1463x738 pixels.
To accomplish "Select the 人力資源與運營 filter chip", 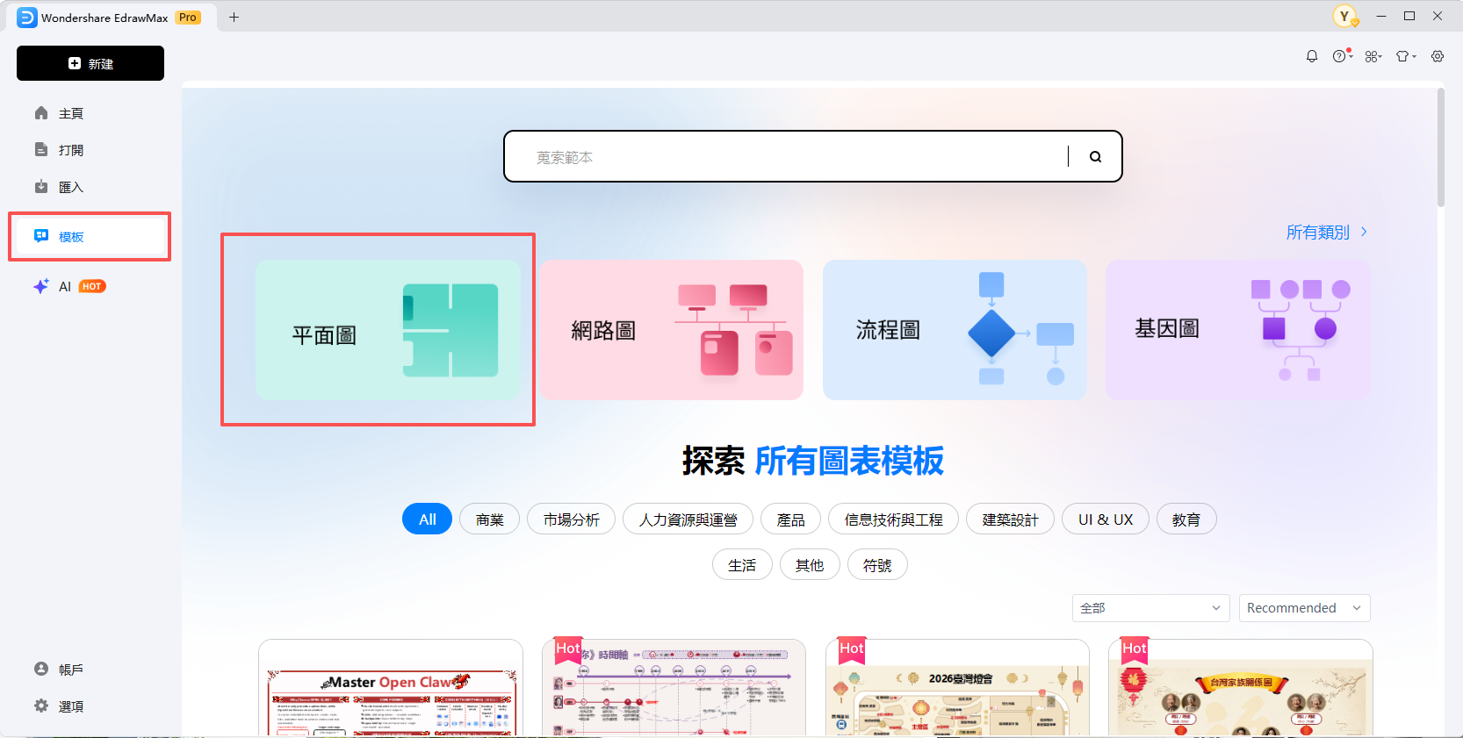I will [688, 519].
